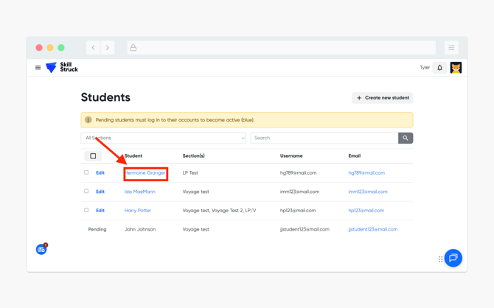Click the lock icon in address bar

coord(133,48)
